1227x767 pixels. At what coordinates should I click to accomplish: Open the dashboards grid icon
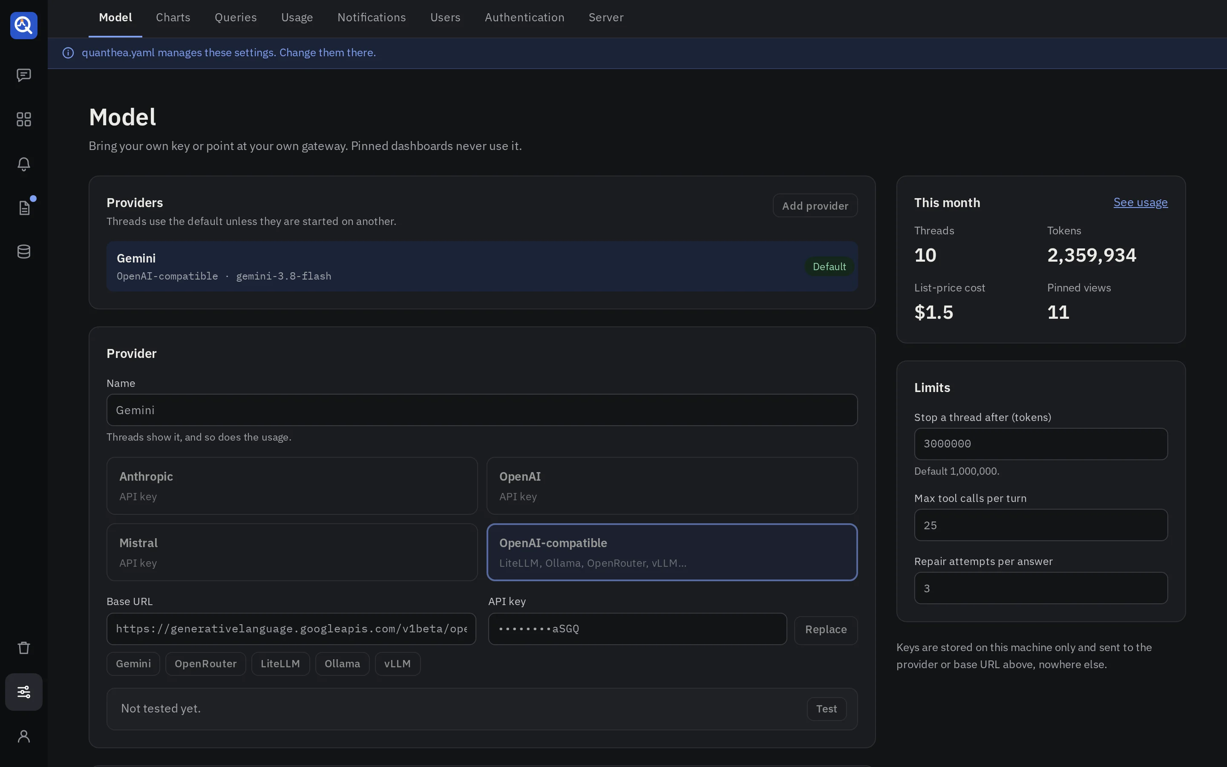[x=24, y=119]
